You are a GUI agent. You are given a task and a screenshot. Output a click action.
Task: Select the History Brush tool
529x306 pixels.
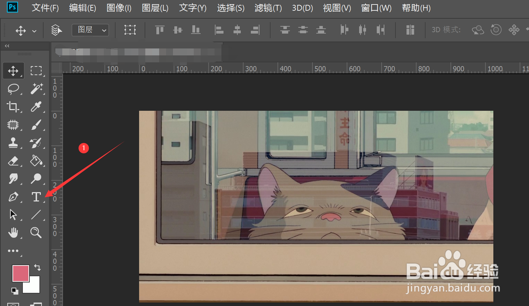[x=36, y=143]
